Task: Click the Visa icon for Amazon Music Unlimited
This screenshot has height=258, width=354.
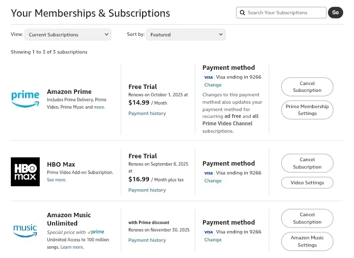Action: [208, 232]
